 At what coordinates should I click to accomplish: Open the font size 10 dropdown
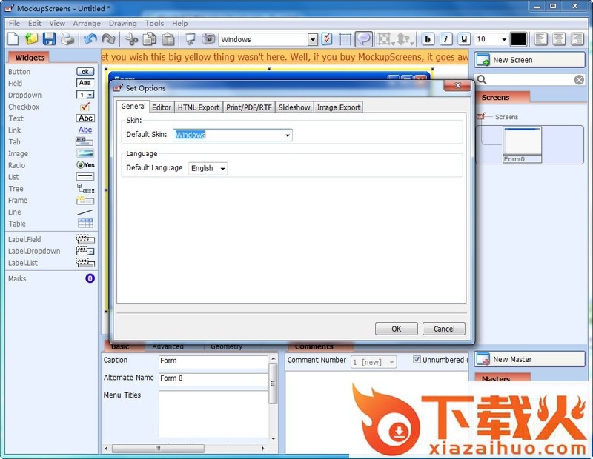[x=504, y=39]
